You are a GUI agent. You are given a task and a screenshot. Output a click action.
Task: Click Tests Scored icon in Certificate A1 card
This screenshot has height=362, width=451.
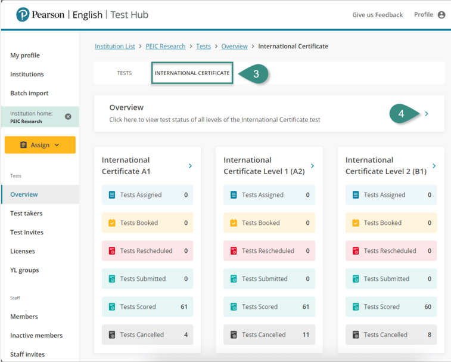click(x=112, y=307)
